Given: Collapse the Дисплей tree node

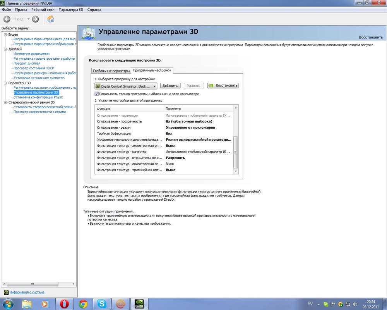Looking at the screenshot, I should (5, 49).
